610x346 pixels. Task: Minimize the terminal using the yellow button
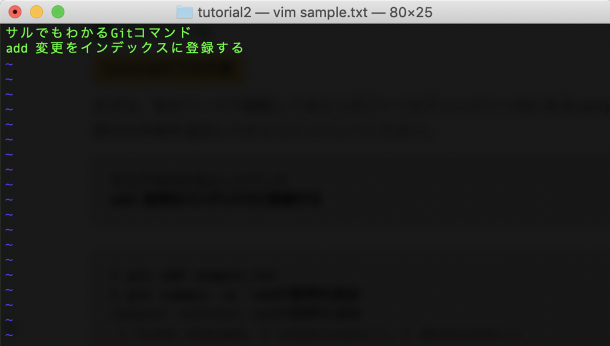tap(36, 12)
